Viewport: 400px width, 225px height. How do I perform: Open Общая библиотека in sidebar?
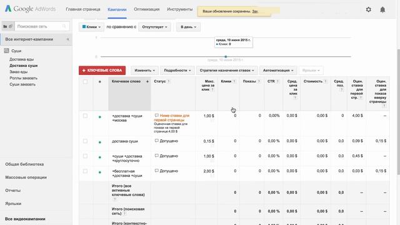click(24, 164)
